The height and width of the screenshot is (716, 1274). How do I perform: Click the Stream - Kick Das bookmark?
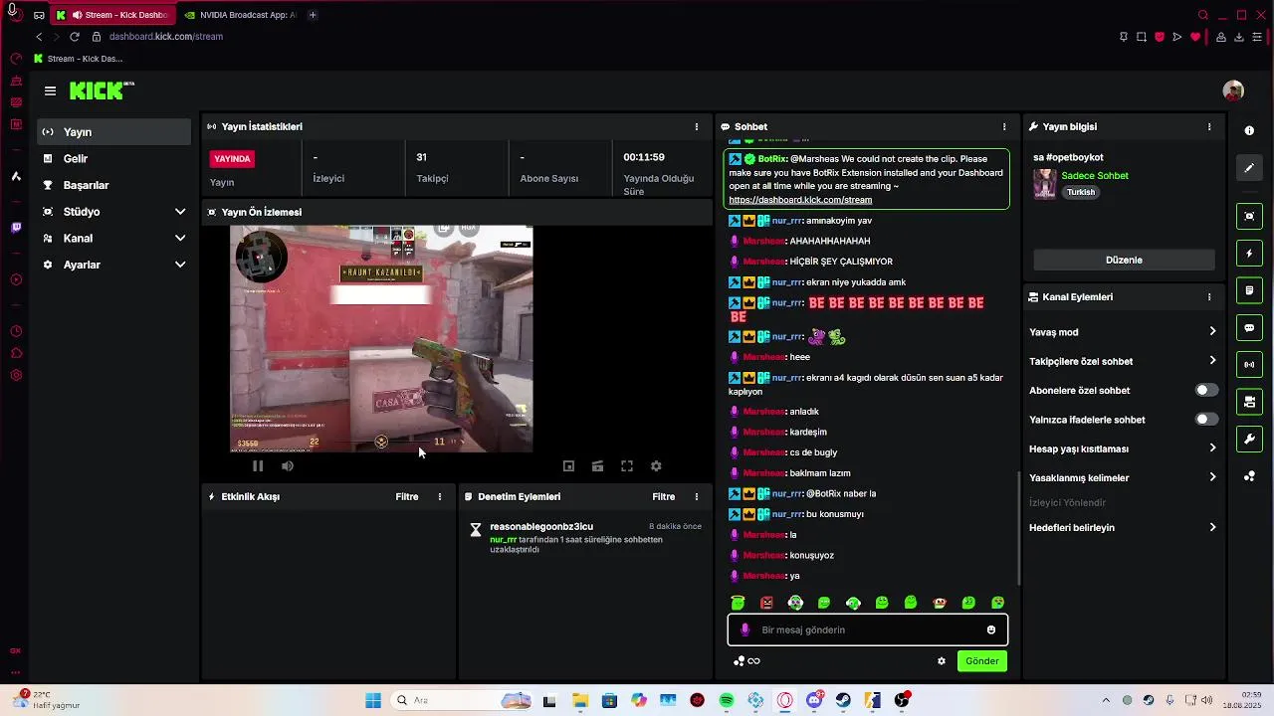(79, 59)
